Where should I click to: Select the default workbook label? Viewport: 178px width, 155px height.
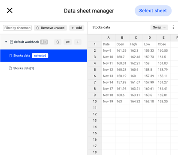point(27,42)
